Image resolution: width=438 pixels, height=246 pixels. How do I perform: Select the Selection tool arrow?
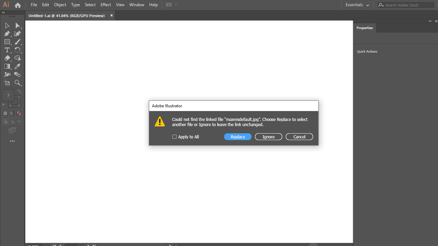pyautogui.click(x=7, y=26)
